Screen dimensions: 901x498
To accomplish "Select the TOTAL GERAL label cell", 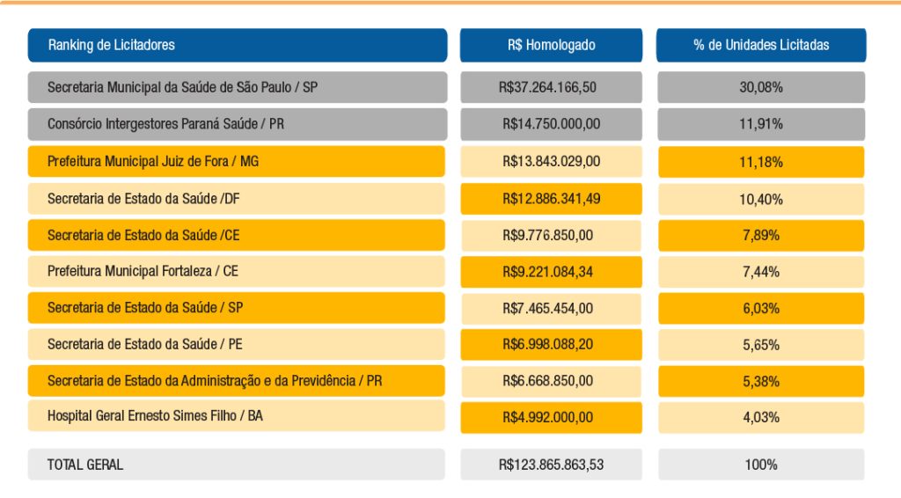I will pyautogui.click(x=236, y=464).
